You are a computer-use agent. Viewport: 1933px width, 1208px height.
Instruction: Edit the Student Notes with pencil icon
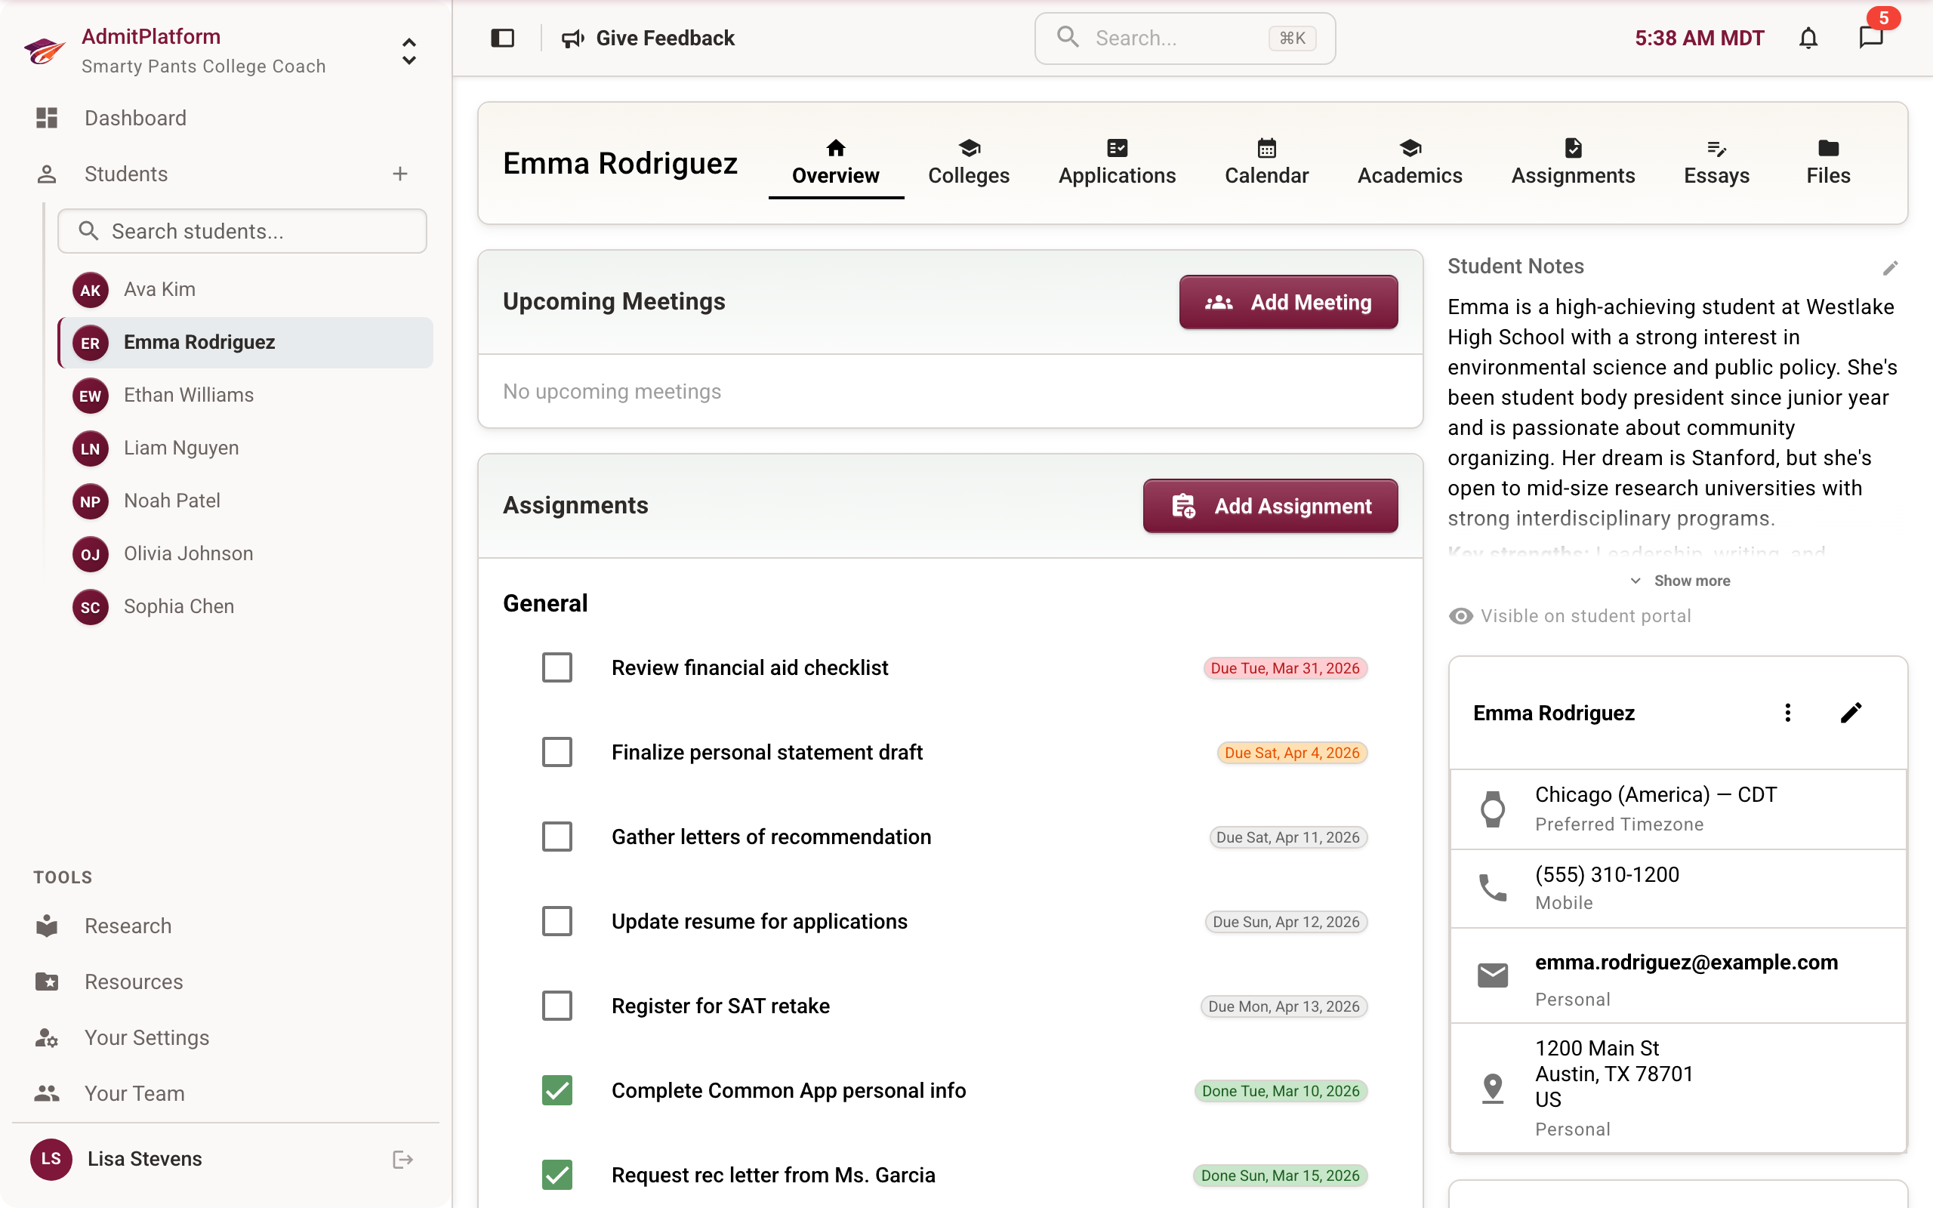tap(1891, 267)
